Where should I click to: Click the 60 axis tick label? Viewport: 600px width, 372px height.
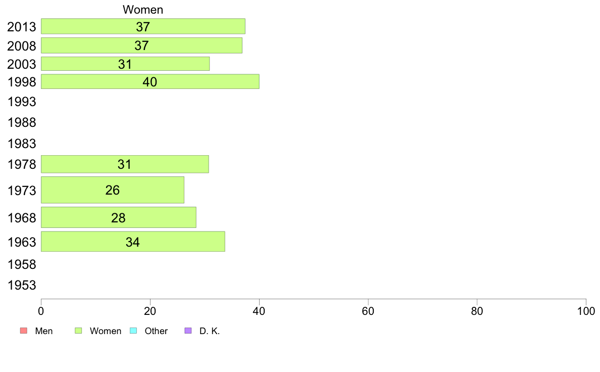coord(368,311)
